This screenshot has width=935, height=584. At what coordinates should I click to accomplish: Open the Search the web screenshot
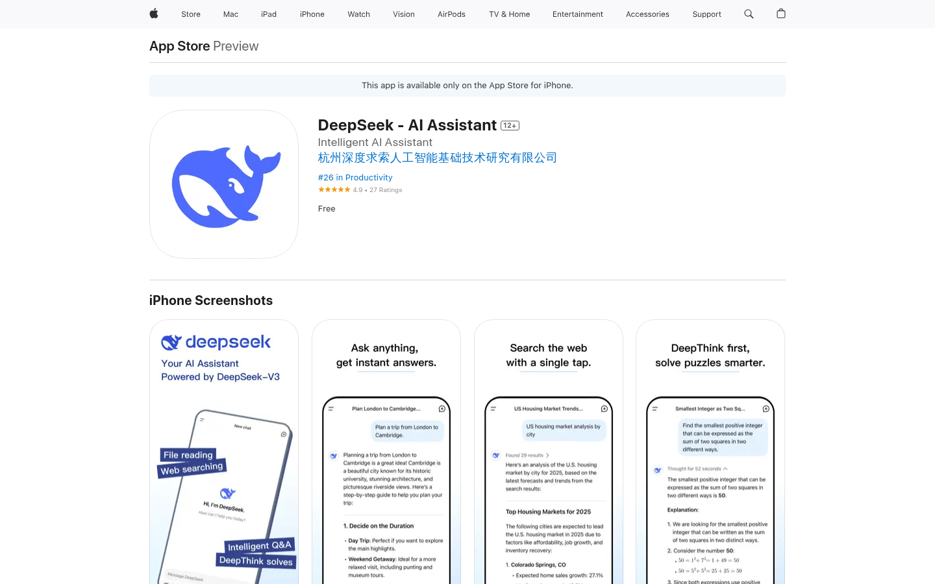click(549, 452)
